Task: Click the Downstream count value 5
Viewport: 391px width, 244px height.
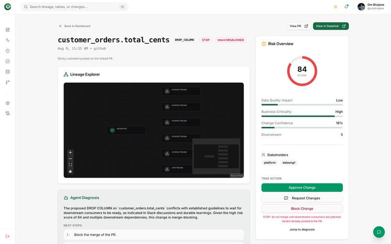Action: [342, 135]
